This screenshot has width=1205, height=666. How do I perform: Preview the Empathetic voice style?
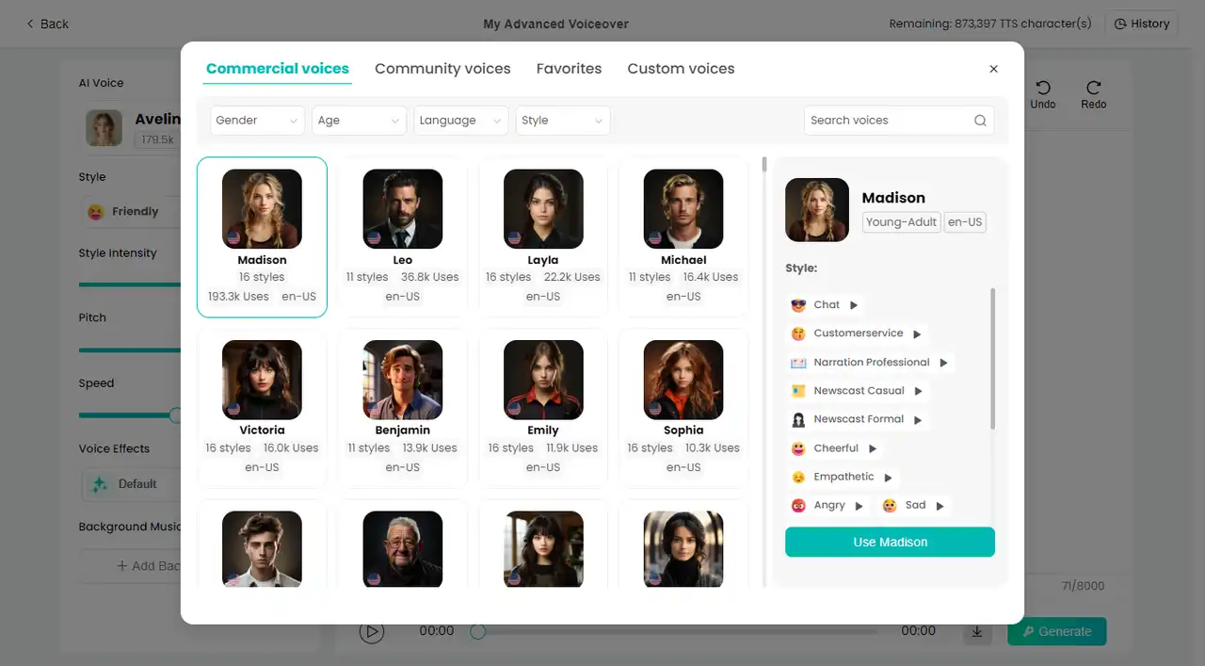coord(888,478)
